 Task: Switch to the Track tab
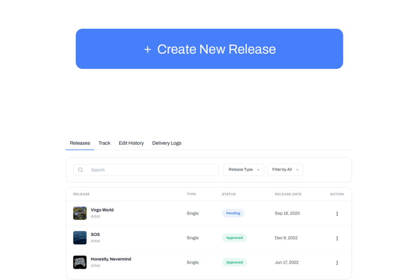point(104,143)
